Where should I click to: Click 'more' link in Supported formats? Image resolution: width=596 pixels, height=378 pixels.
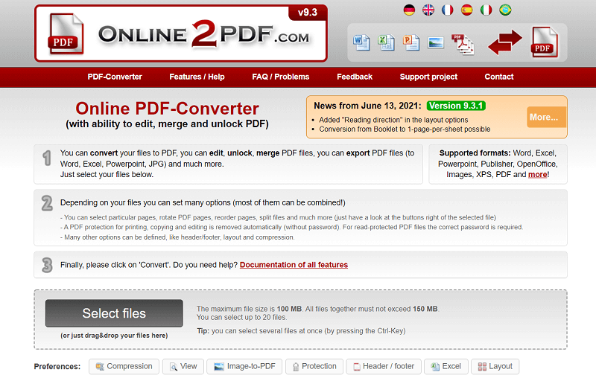(x=537, y=174)
